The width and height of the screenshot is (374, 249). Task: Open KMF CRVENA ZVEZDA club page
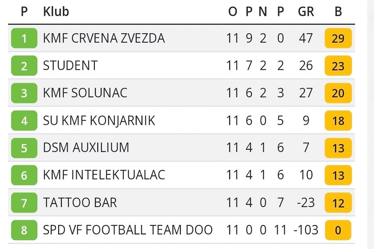pyautogui.click(x=104, y=38)
